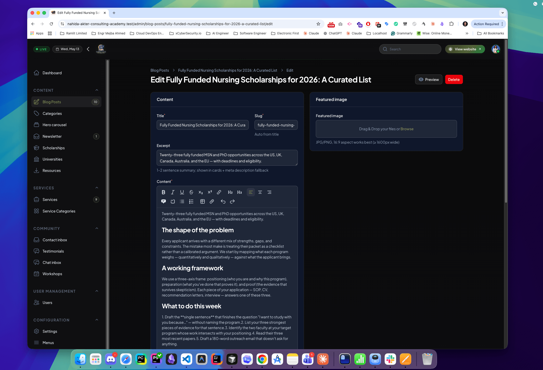Image resolution: width=543 pixels, height=370 pixels.
Task: Browse for a featured image file
Action: point(407,129)
